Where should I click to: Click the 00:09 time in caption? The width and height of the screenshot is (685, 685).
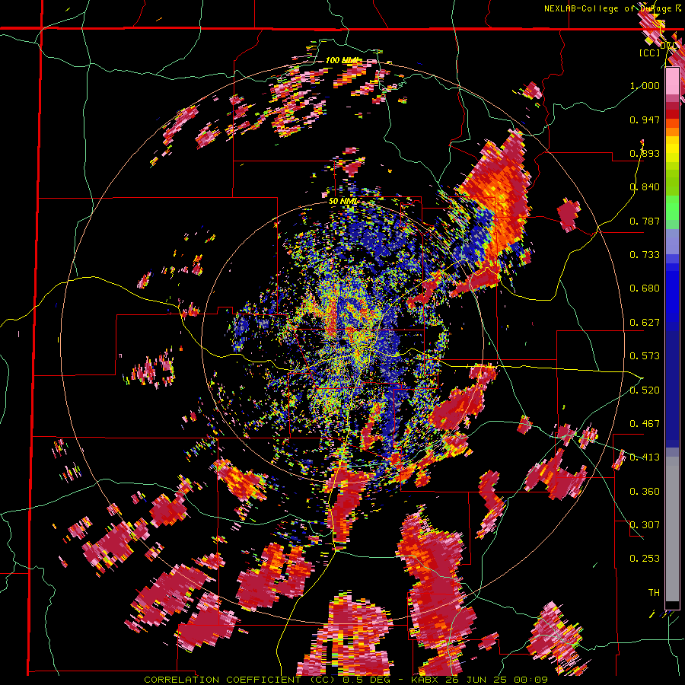(x=530, y=680)
